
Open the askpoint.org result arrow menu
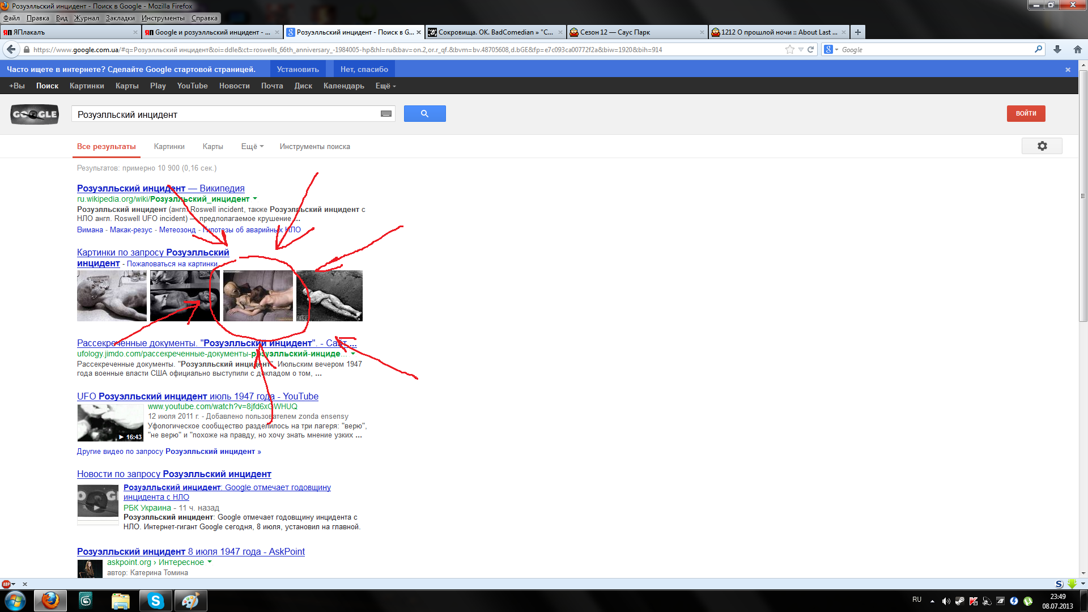[x=210, y=562]
